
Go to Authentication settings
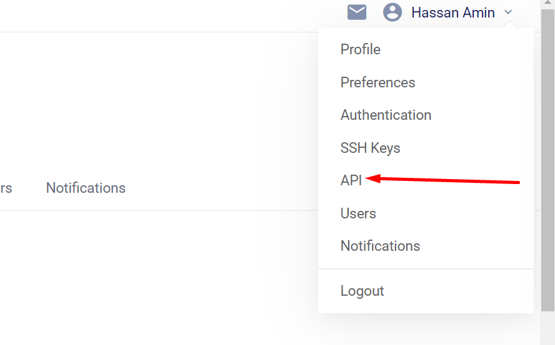tap(386, 115)
